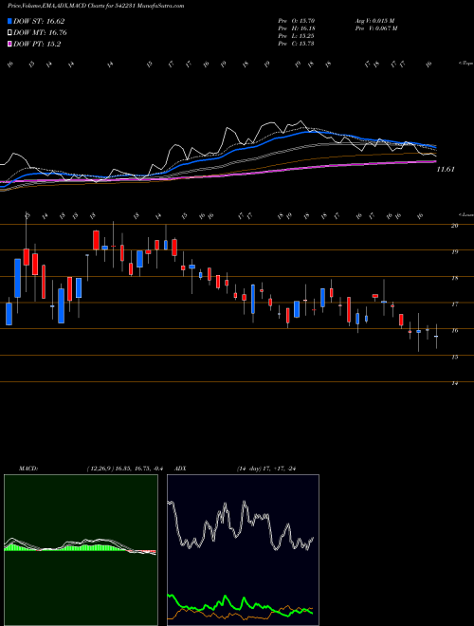The width and height of the screenshot is (474, 626).
Task: Click the blue DOW ST legend swatch
Action: click(x=9, y=21)
